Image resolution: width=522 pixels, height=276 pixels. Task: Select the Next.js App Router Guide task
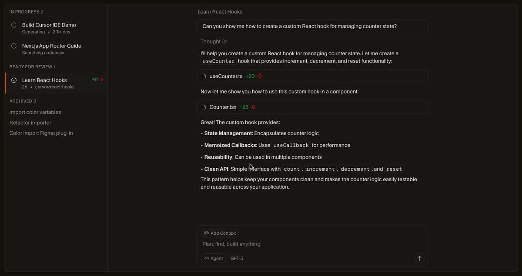pyautogui.click(x=51, y=46)
